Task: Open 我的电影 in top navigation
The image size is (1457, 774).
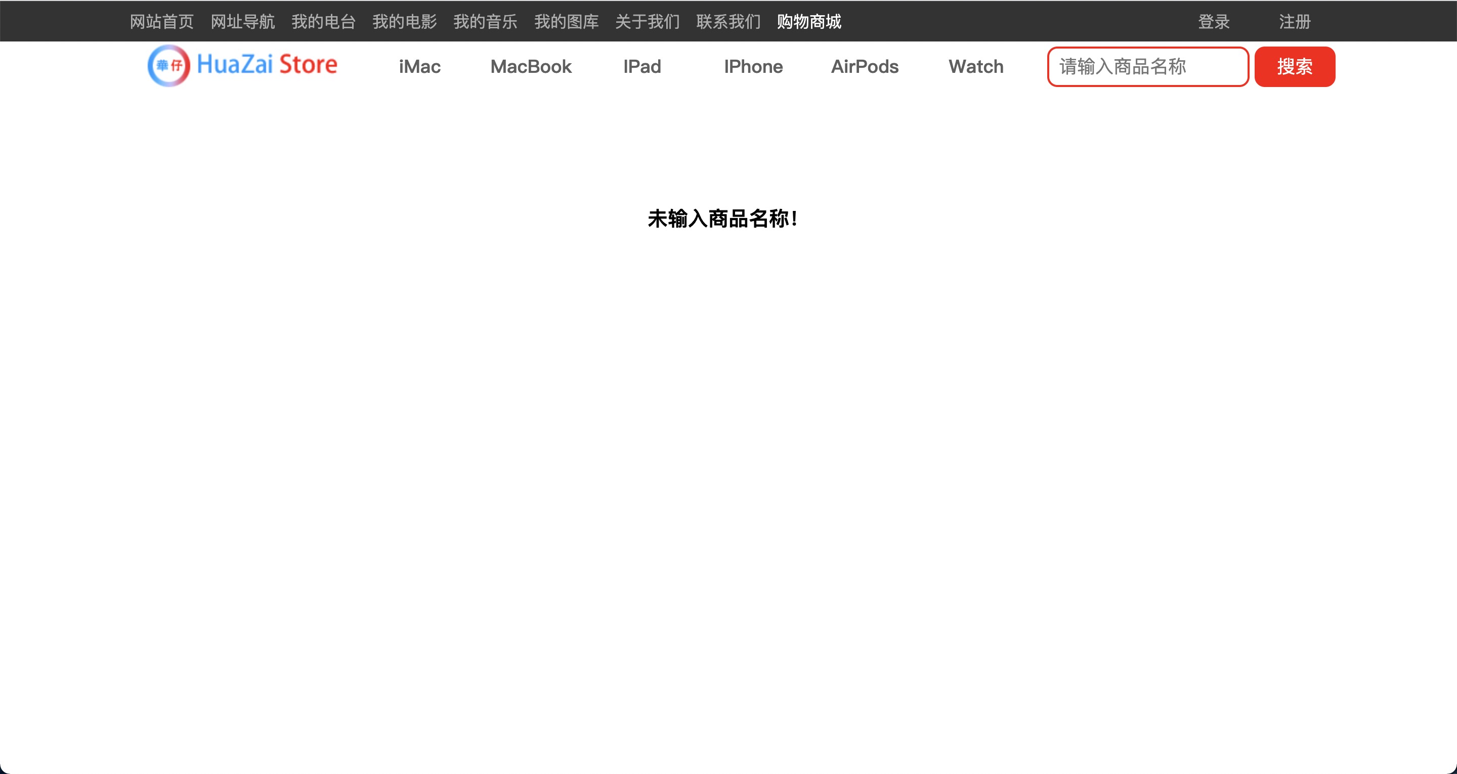Action: 404,21
